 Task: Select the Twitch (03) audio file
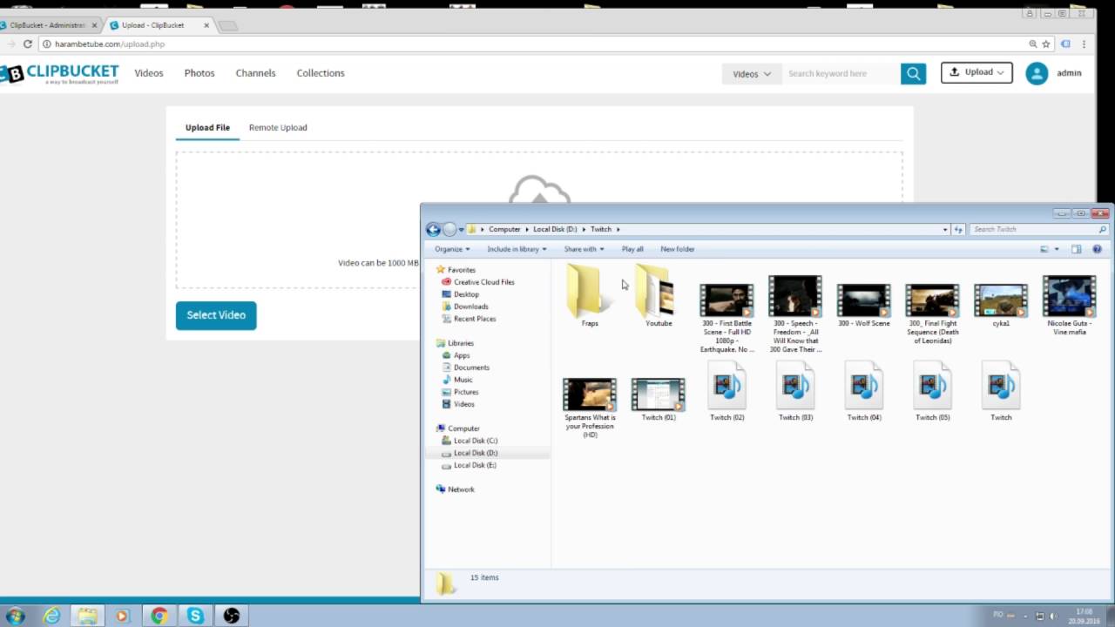click(x=795, y=392)
